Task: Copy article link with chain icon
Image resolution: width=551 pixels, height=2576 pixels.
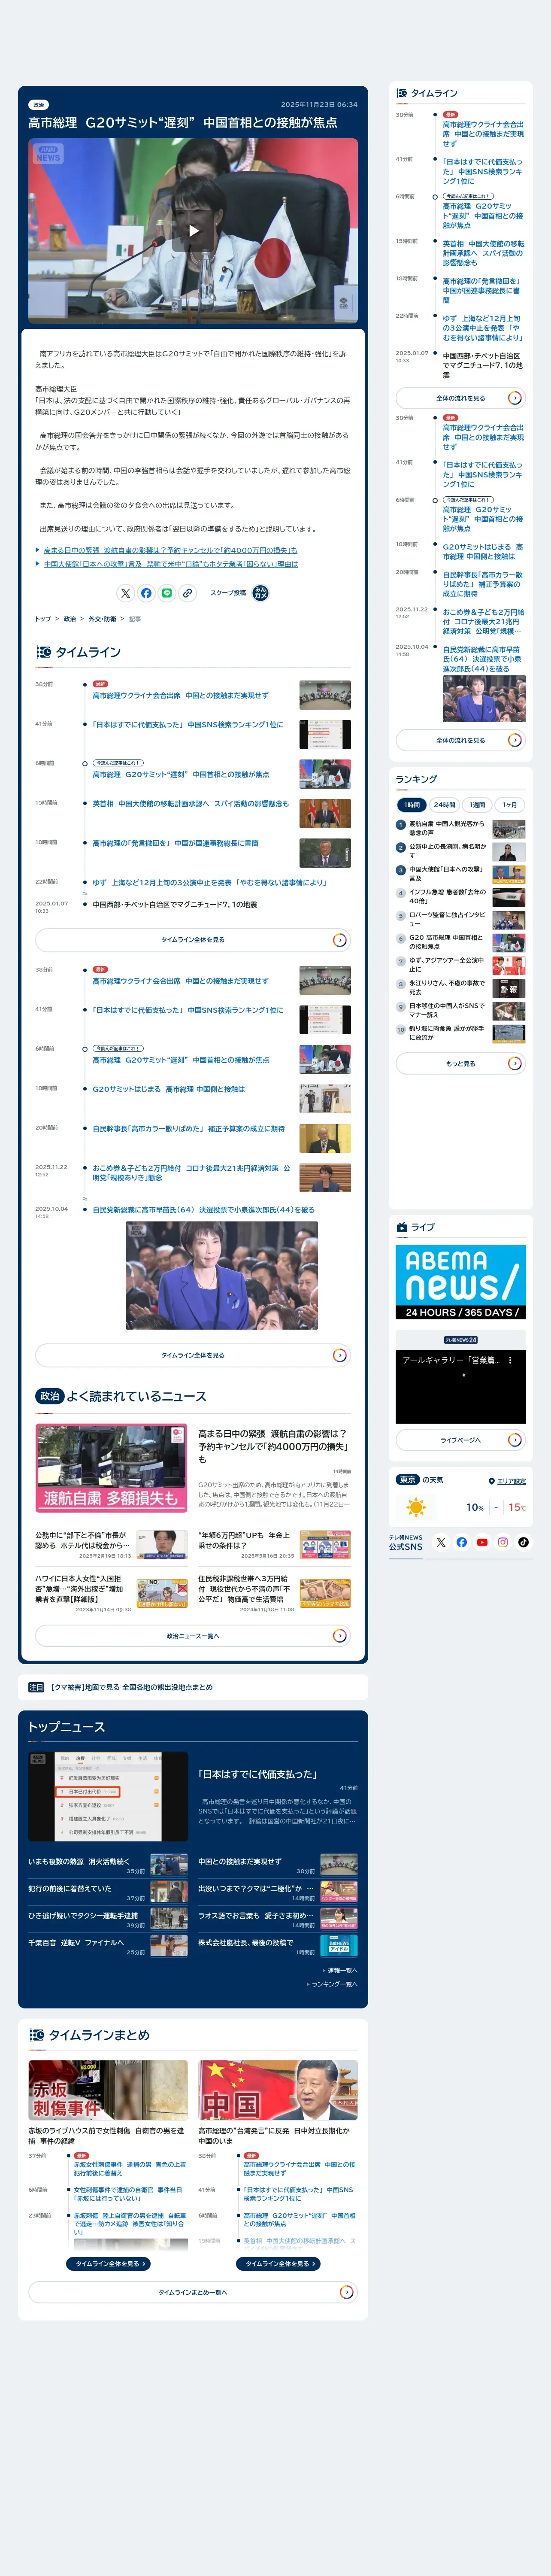Action: pos(187,593)
